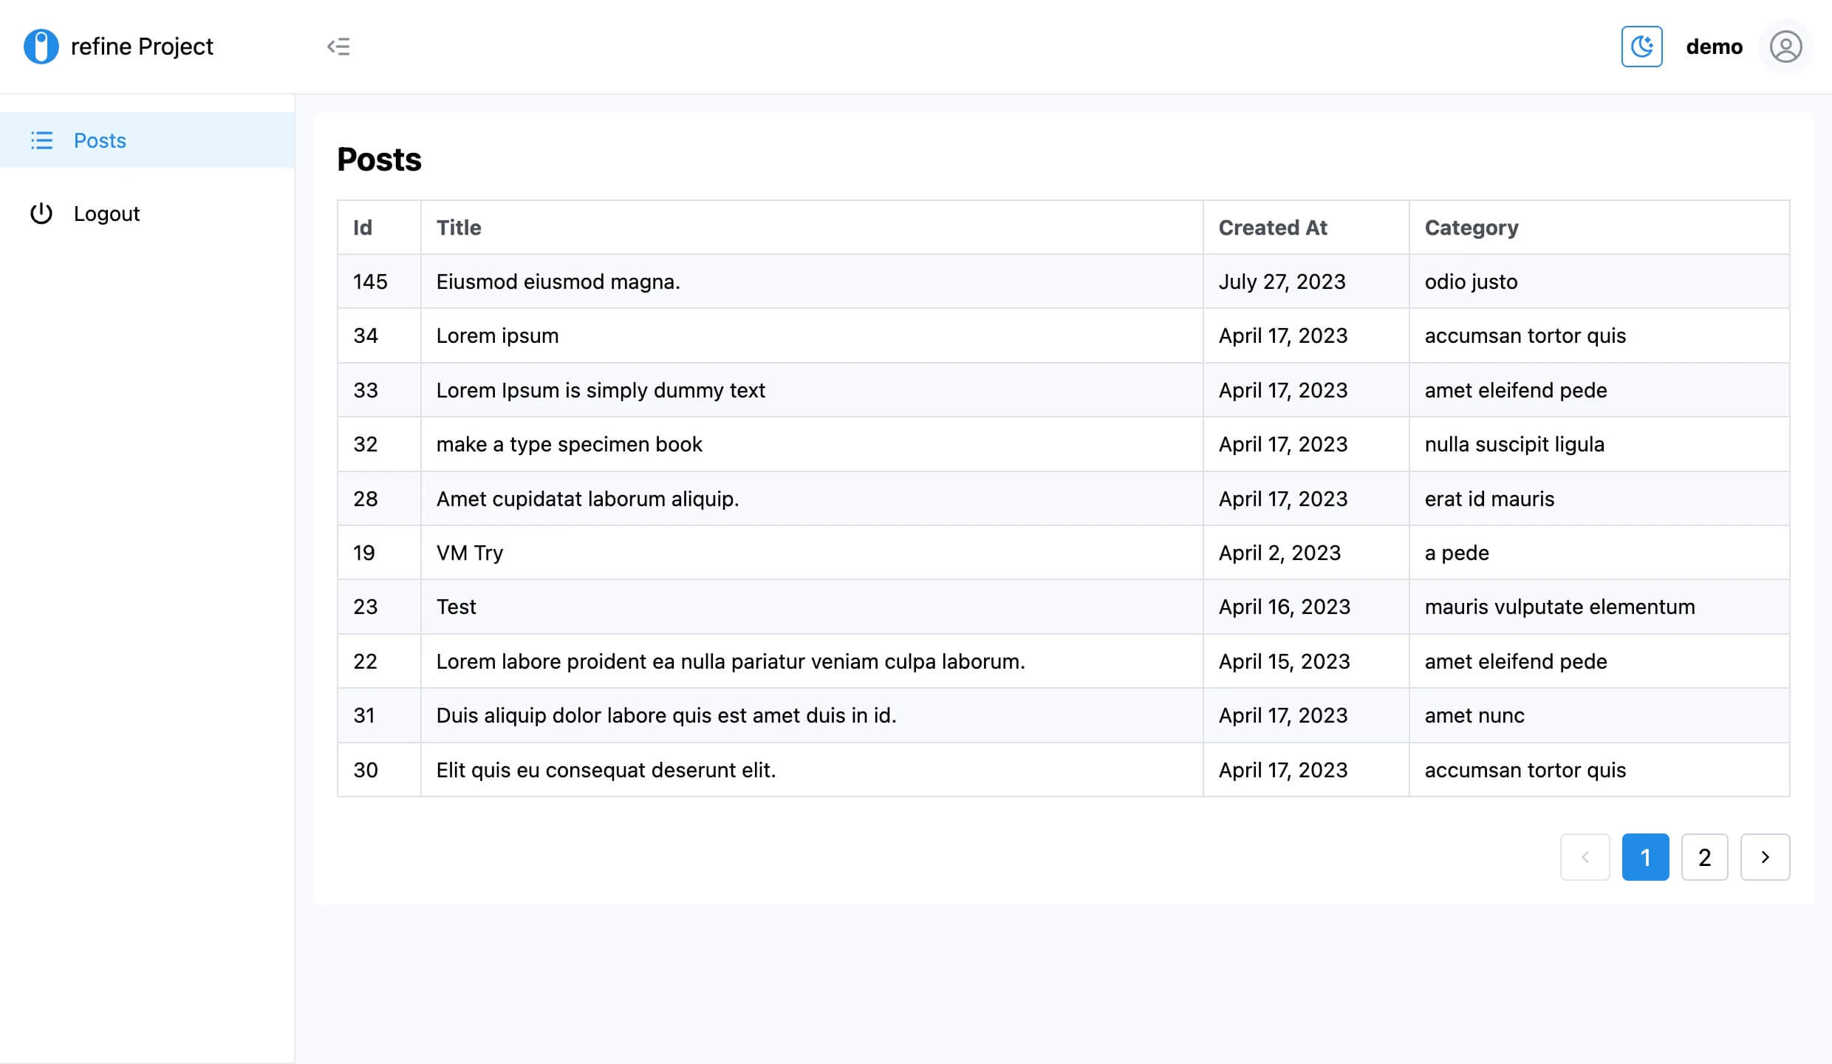
Task: Go to next page using the right arrow icon
Action: click(1766, 856)
